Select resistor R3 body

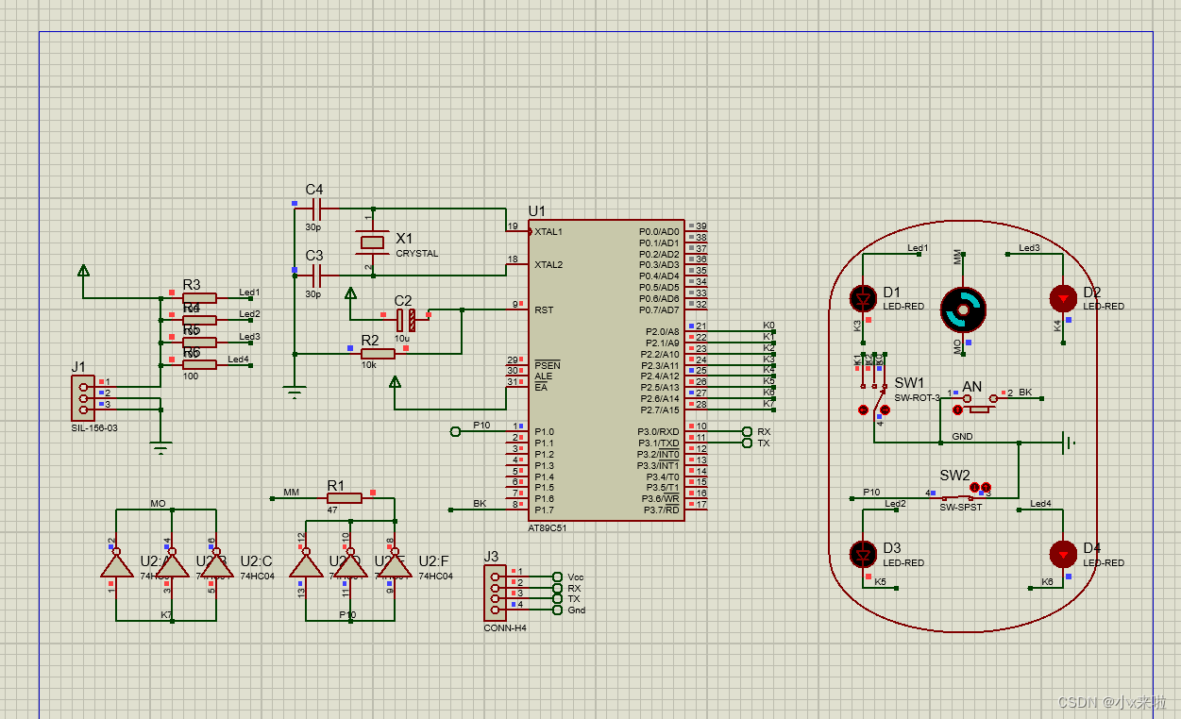pos(199,298)
